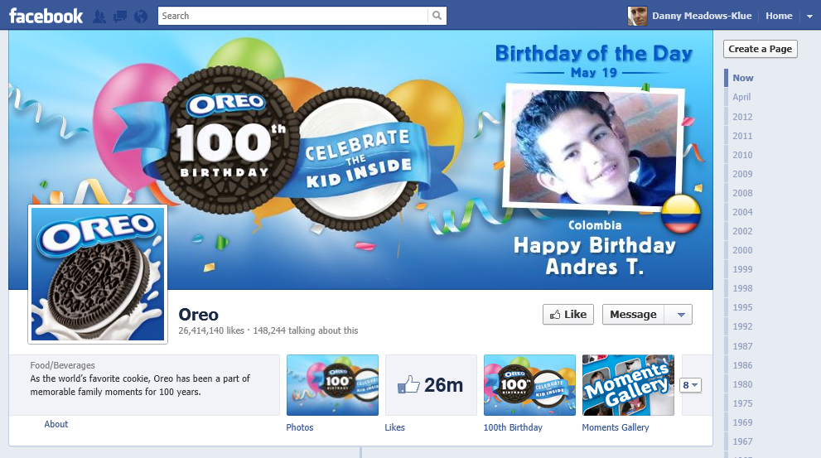Open the 100th Birthday app thumbnail
The height and width of the screenshot is (458, 821).
click(529, 385)
